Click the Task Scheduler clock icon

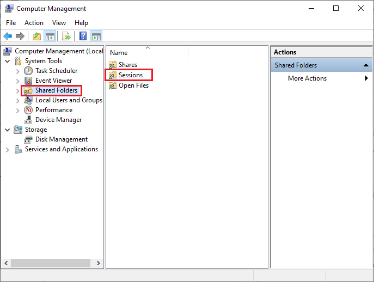pyautogui.click(x=28, y=71)
